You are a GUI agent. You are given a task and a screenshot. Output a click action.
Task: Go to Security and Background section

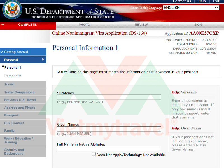(x=23, y=152)
